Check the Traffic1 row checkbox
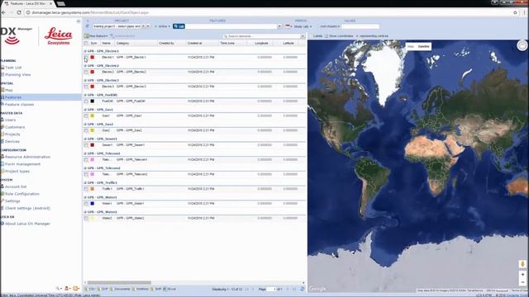 pyautogui.click(x=86, y=189)
